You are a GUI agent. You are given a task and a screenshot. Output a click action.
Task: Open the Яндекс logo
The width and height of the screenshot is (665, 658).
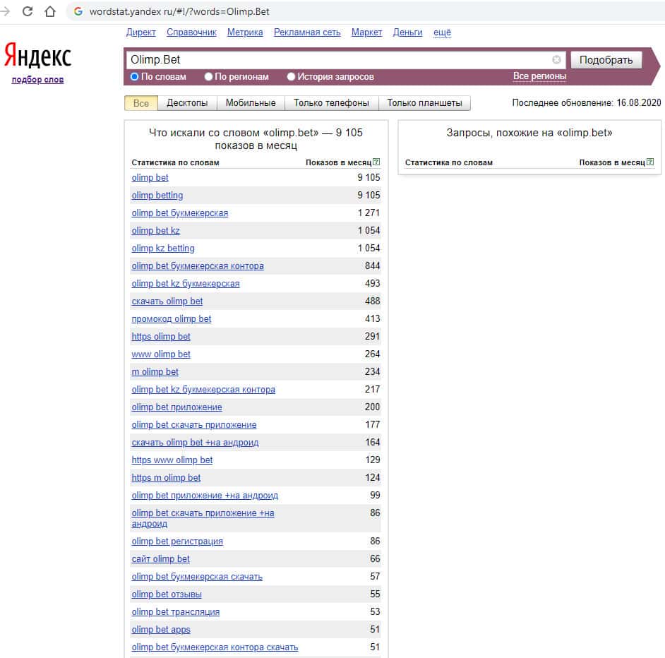37,55
